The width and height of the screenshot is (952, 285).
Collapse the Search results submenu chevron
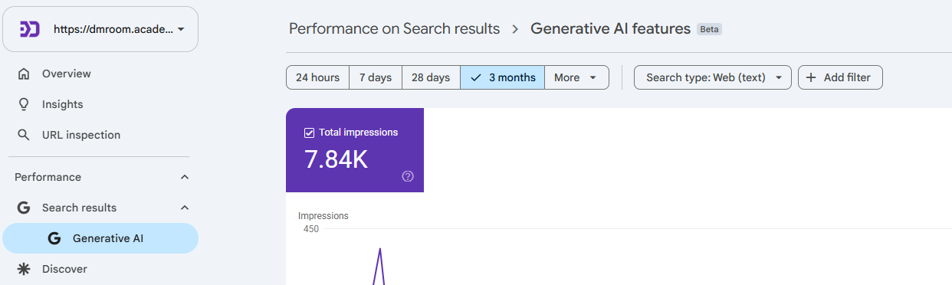(x=184, y=208)
